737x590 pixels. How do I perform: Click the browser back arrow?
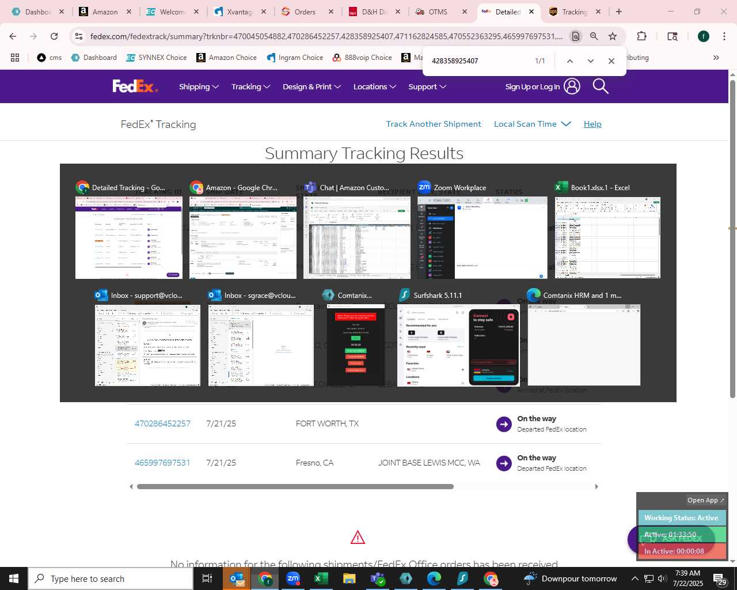coord(13,36)
